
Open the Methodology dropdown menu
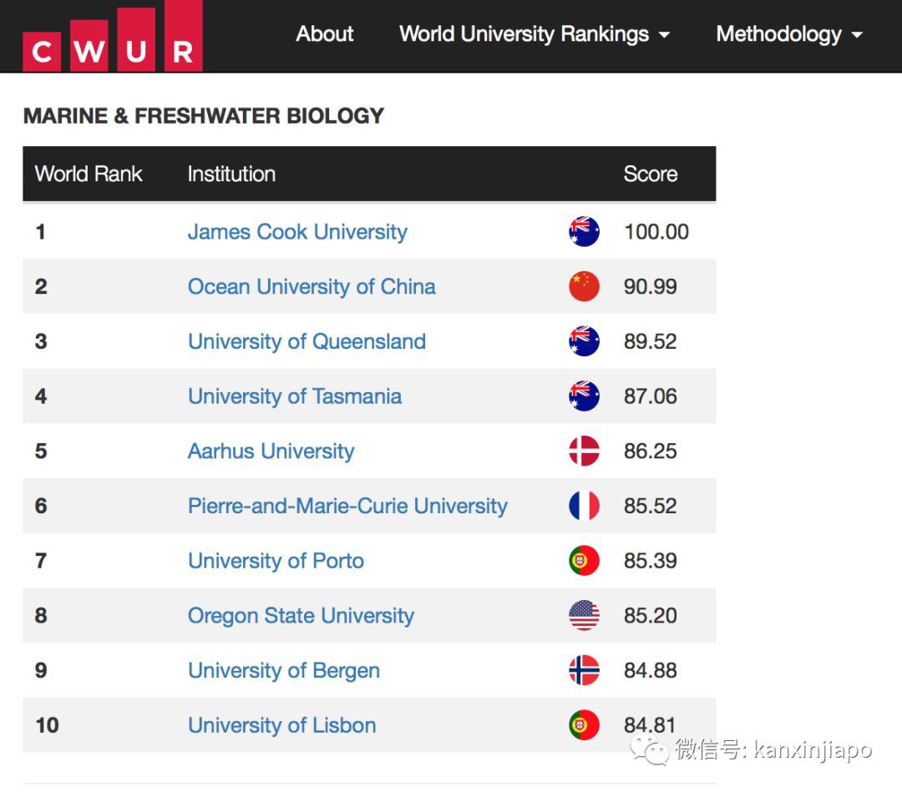click(788, 34)
